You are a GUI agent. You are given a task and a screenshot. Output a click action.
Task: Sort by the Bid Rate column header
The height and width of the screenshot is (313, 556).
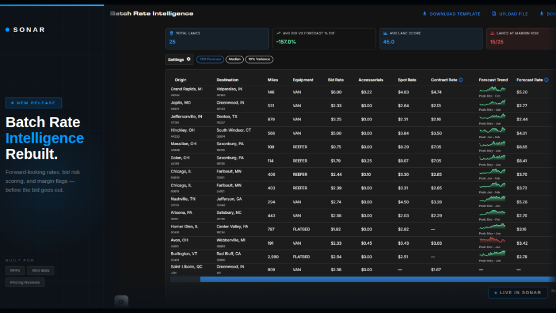(x=336, y=80)
